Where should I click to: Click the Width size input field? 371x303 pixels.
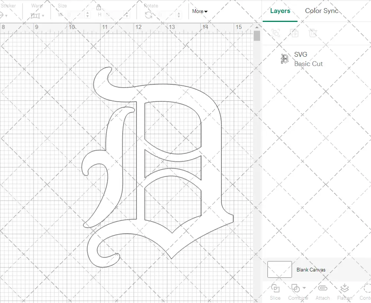[x=74, y=15]
